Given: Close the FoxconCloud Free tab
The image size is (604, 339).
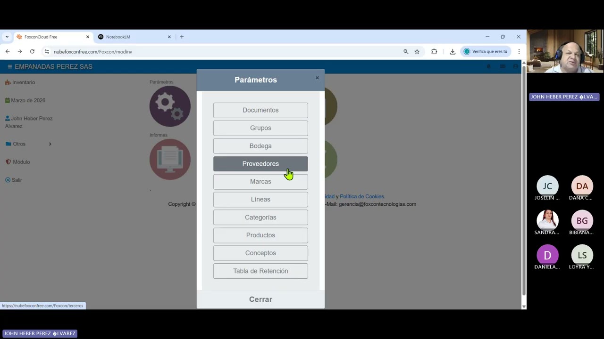Looking at the screenshot, I should [87, 37].
